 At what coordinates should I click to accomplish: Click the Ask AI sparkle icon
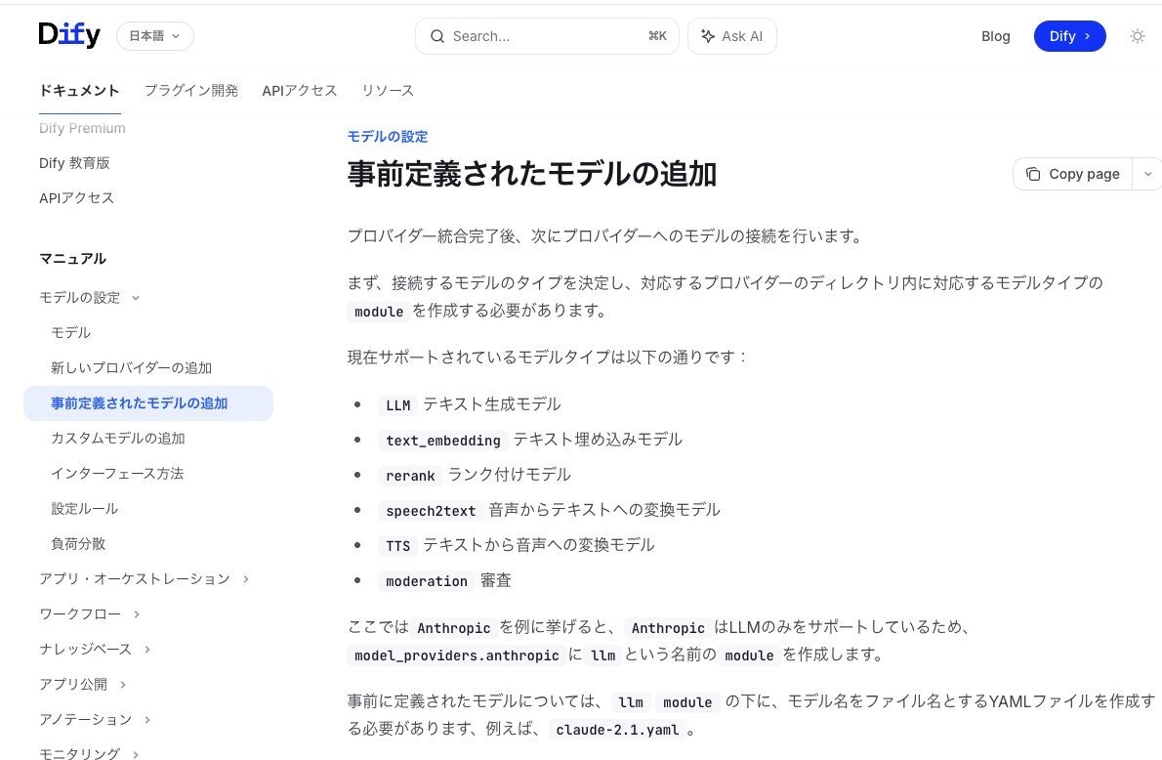click(708, 36)
